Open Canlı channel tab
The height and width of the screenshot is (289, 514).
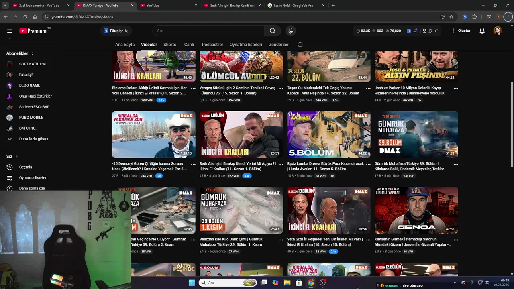pyautogui.click(x=189, y=45)
